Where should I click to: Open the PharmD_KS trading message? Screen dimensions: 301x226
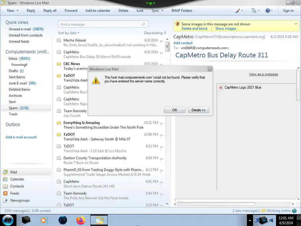click(111, 172)
